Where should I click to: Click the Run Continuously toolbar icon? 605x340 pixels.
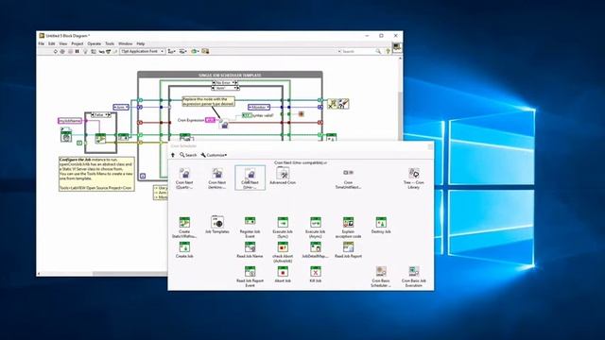[62, 51]
